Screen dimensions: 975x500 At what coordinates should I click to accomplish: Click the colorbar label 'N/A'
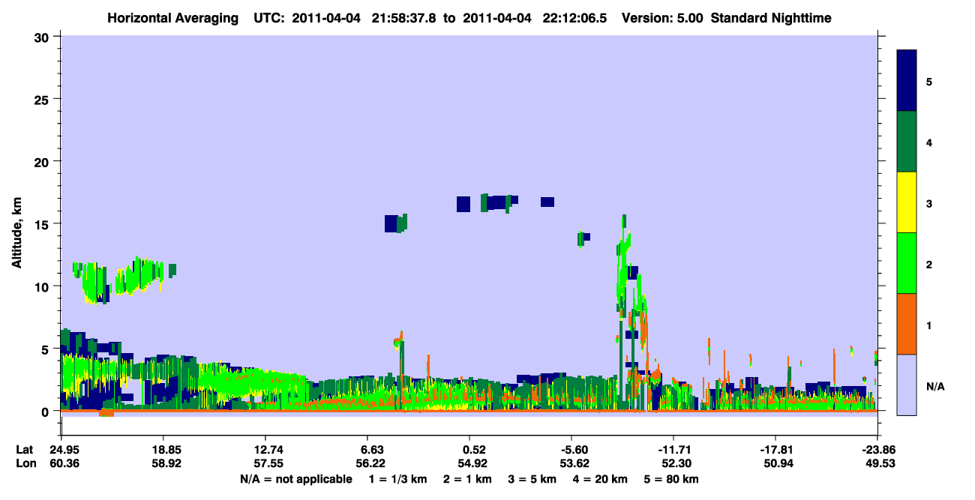[x=934, y=387]
